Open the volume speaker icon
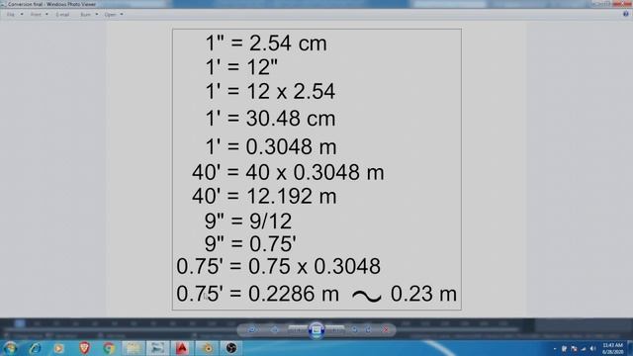Viewport: 633px width, 356px height. (592, 349)
